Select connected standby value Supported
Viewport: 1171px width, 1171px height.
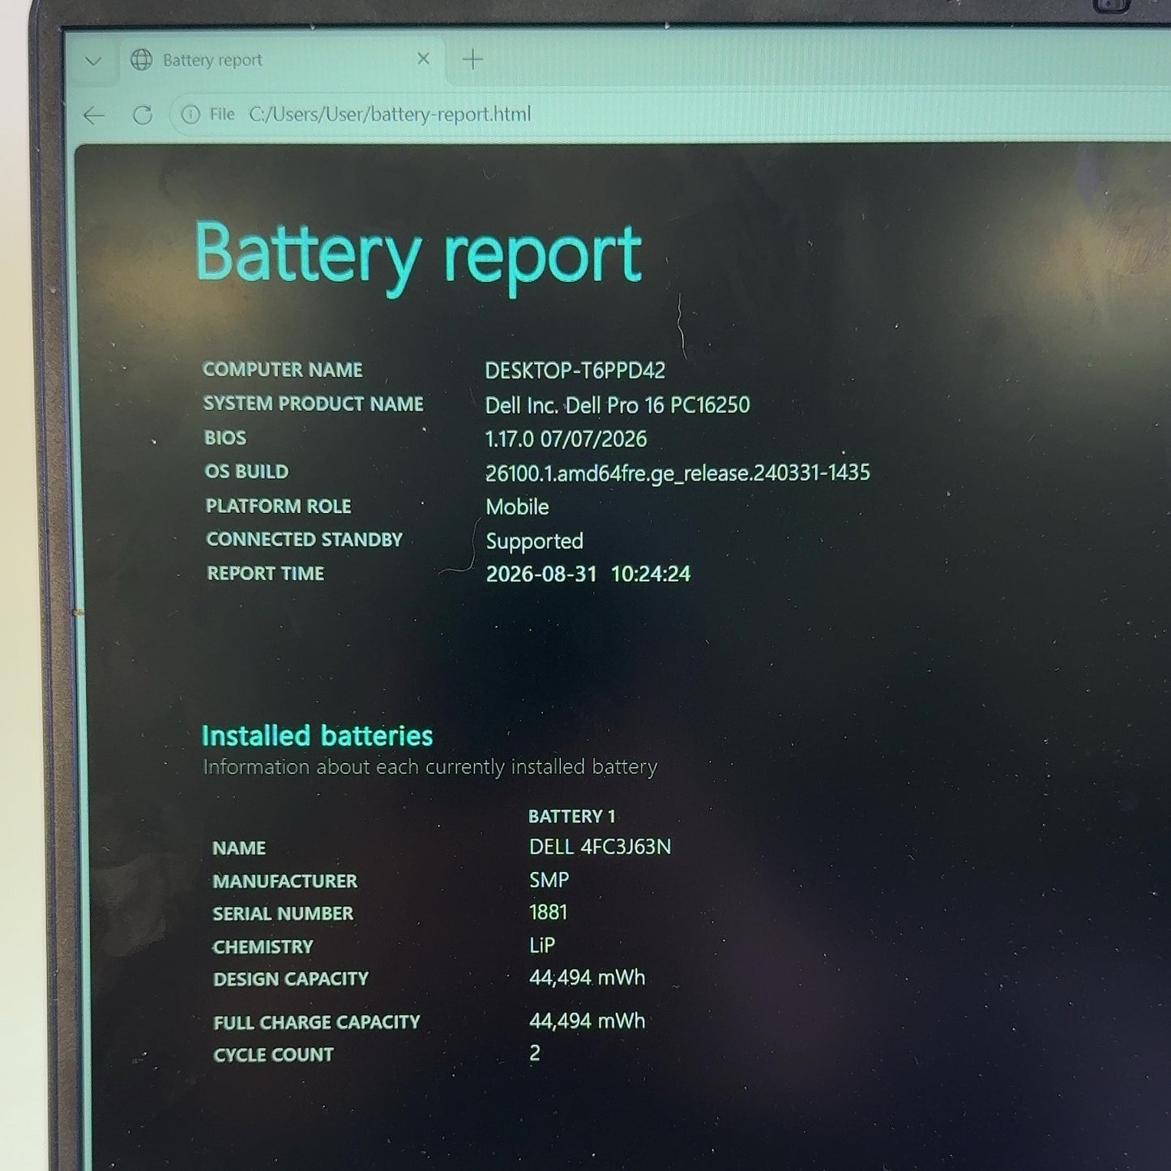(x=534, y=541)
